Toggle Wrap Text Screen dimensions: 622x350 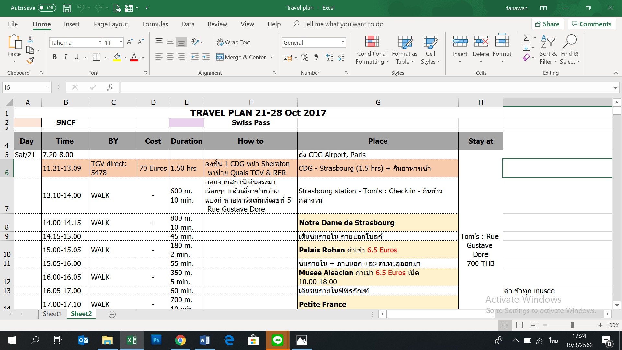pos(233,42)
